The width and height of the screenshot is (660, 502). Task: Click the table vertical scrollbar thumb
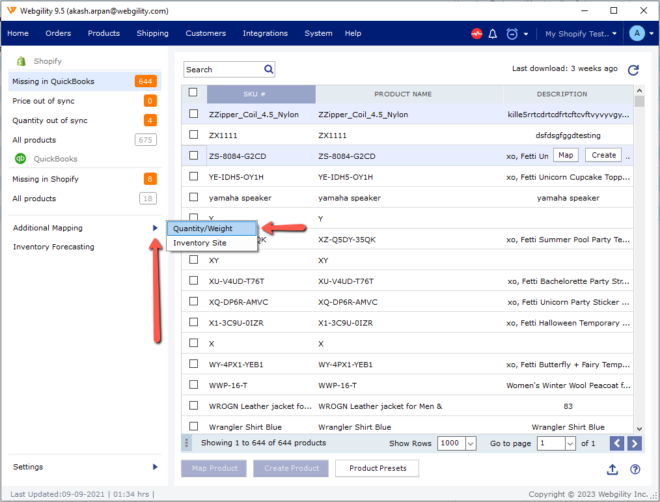(x=639, y=101)
